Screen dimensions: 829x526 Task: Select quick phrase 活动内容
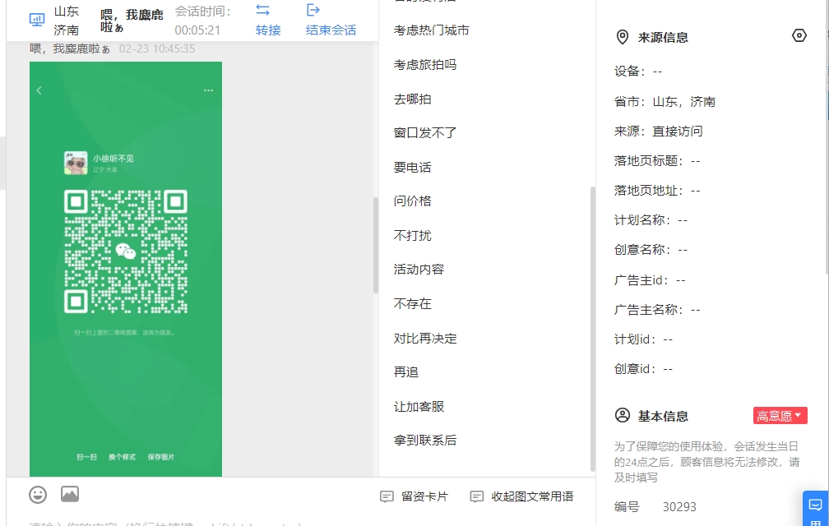(419, 270)
